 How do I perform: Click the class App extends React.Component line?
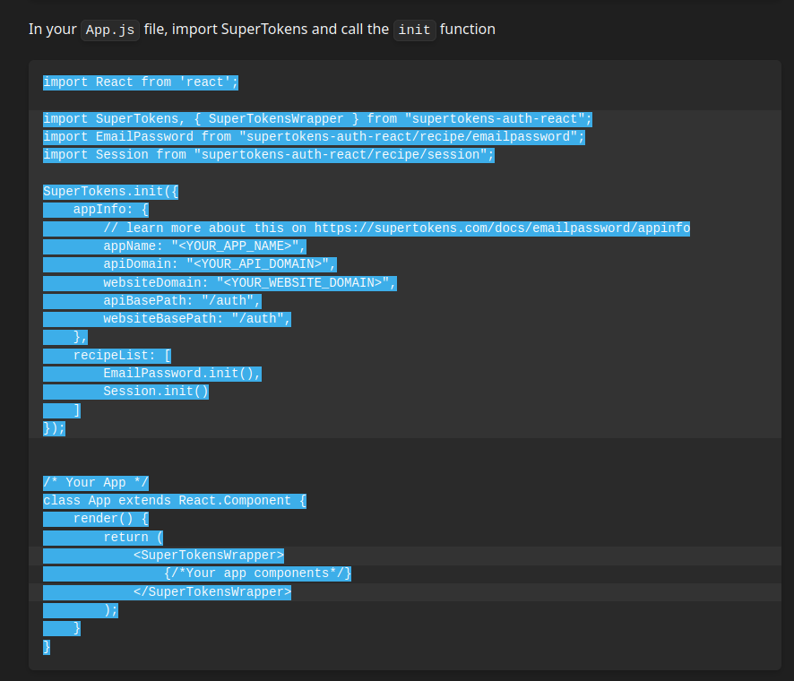point(175,501)
